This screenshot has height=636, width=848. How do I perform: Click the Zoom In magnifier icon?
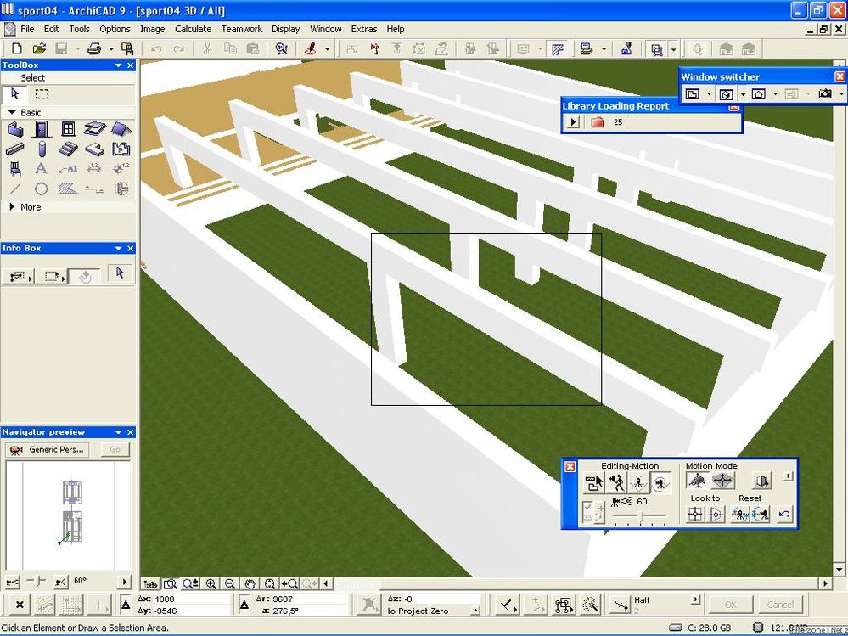(x=211, y=584)
